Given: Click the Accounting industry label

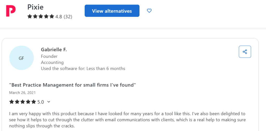Looking at the screenshot, I should tap(52, 62).
